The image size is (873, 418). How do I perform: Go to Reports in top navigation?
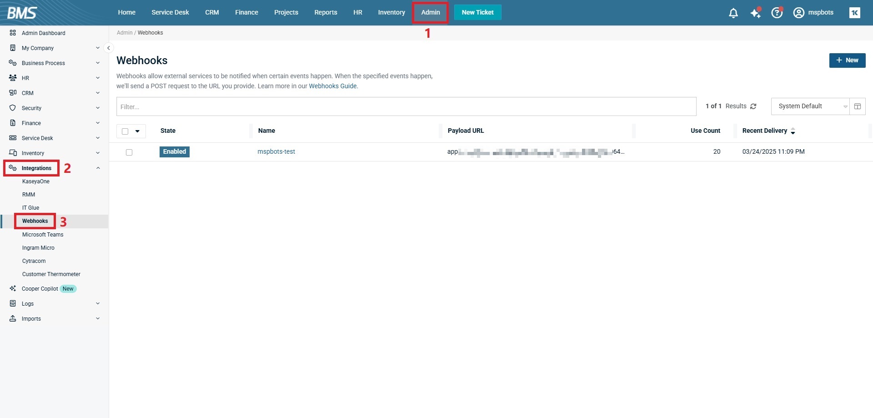coord(326,13)
